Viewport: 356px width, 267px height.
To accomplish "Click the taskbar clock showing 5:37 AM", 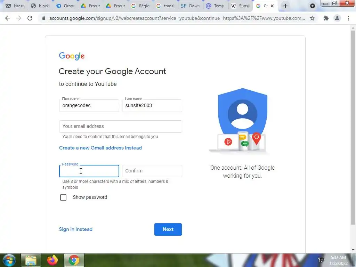I will [x=338, y=260].
